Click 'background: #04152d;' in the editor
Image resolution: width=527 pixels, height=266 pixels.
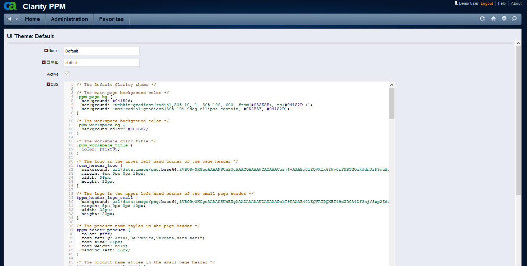pos(107,101)
